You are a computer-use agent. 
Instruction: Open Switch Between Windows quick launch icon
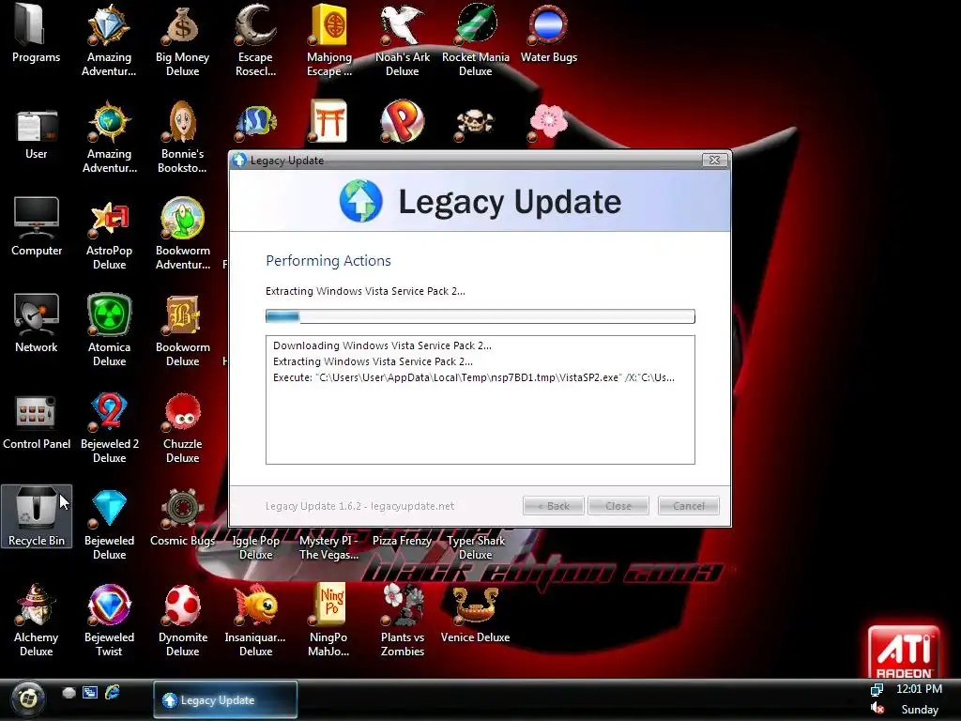[90, 693]
